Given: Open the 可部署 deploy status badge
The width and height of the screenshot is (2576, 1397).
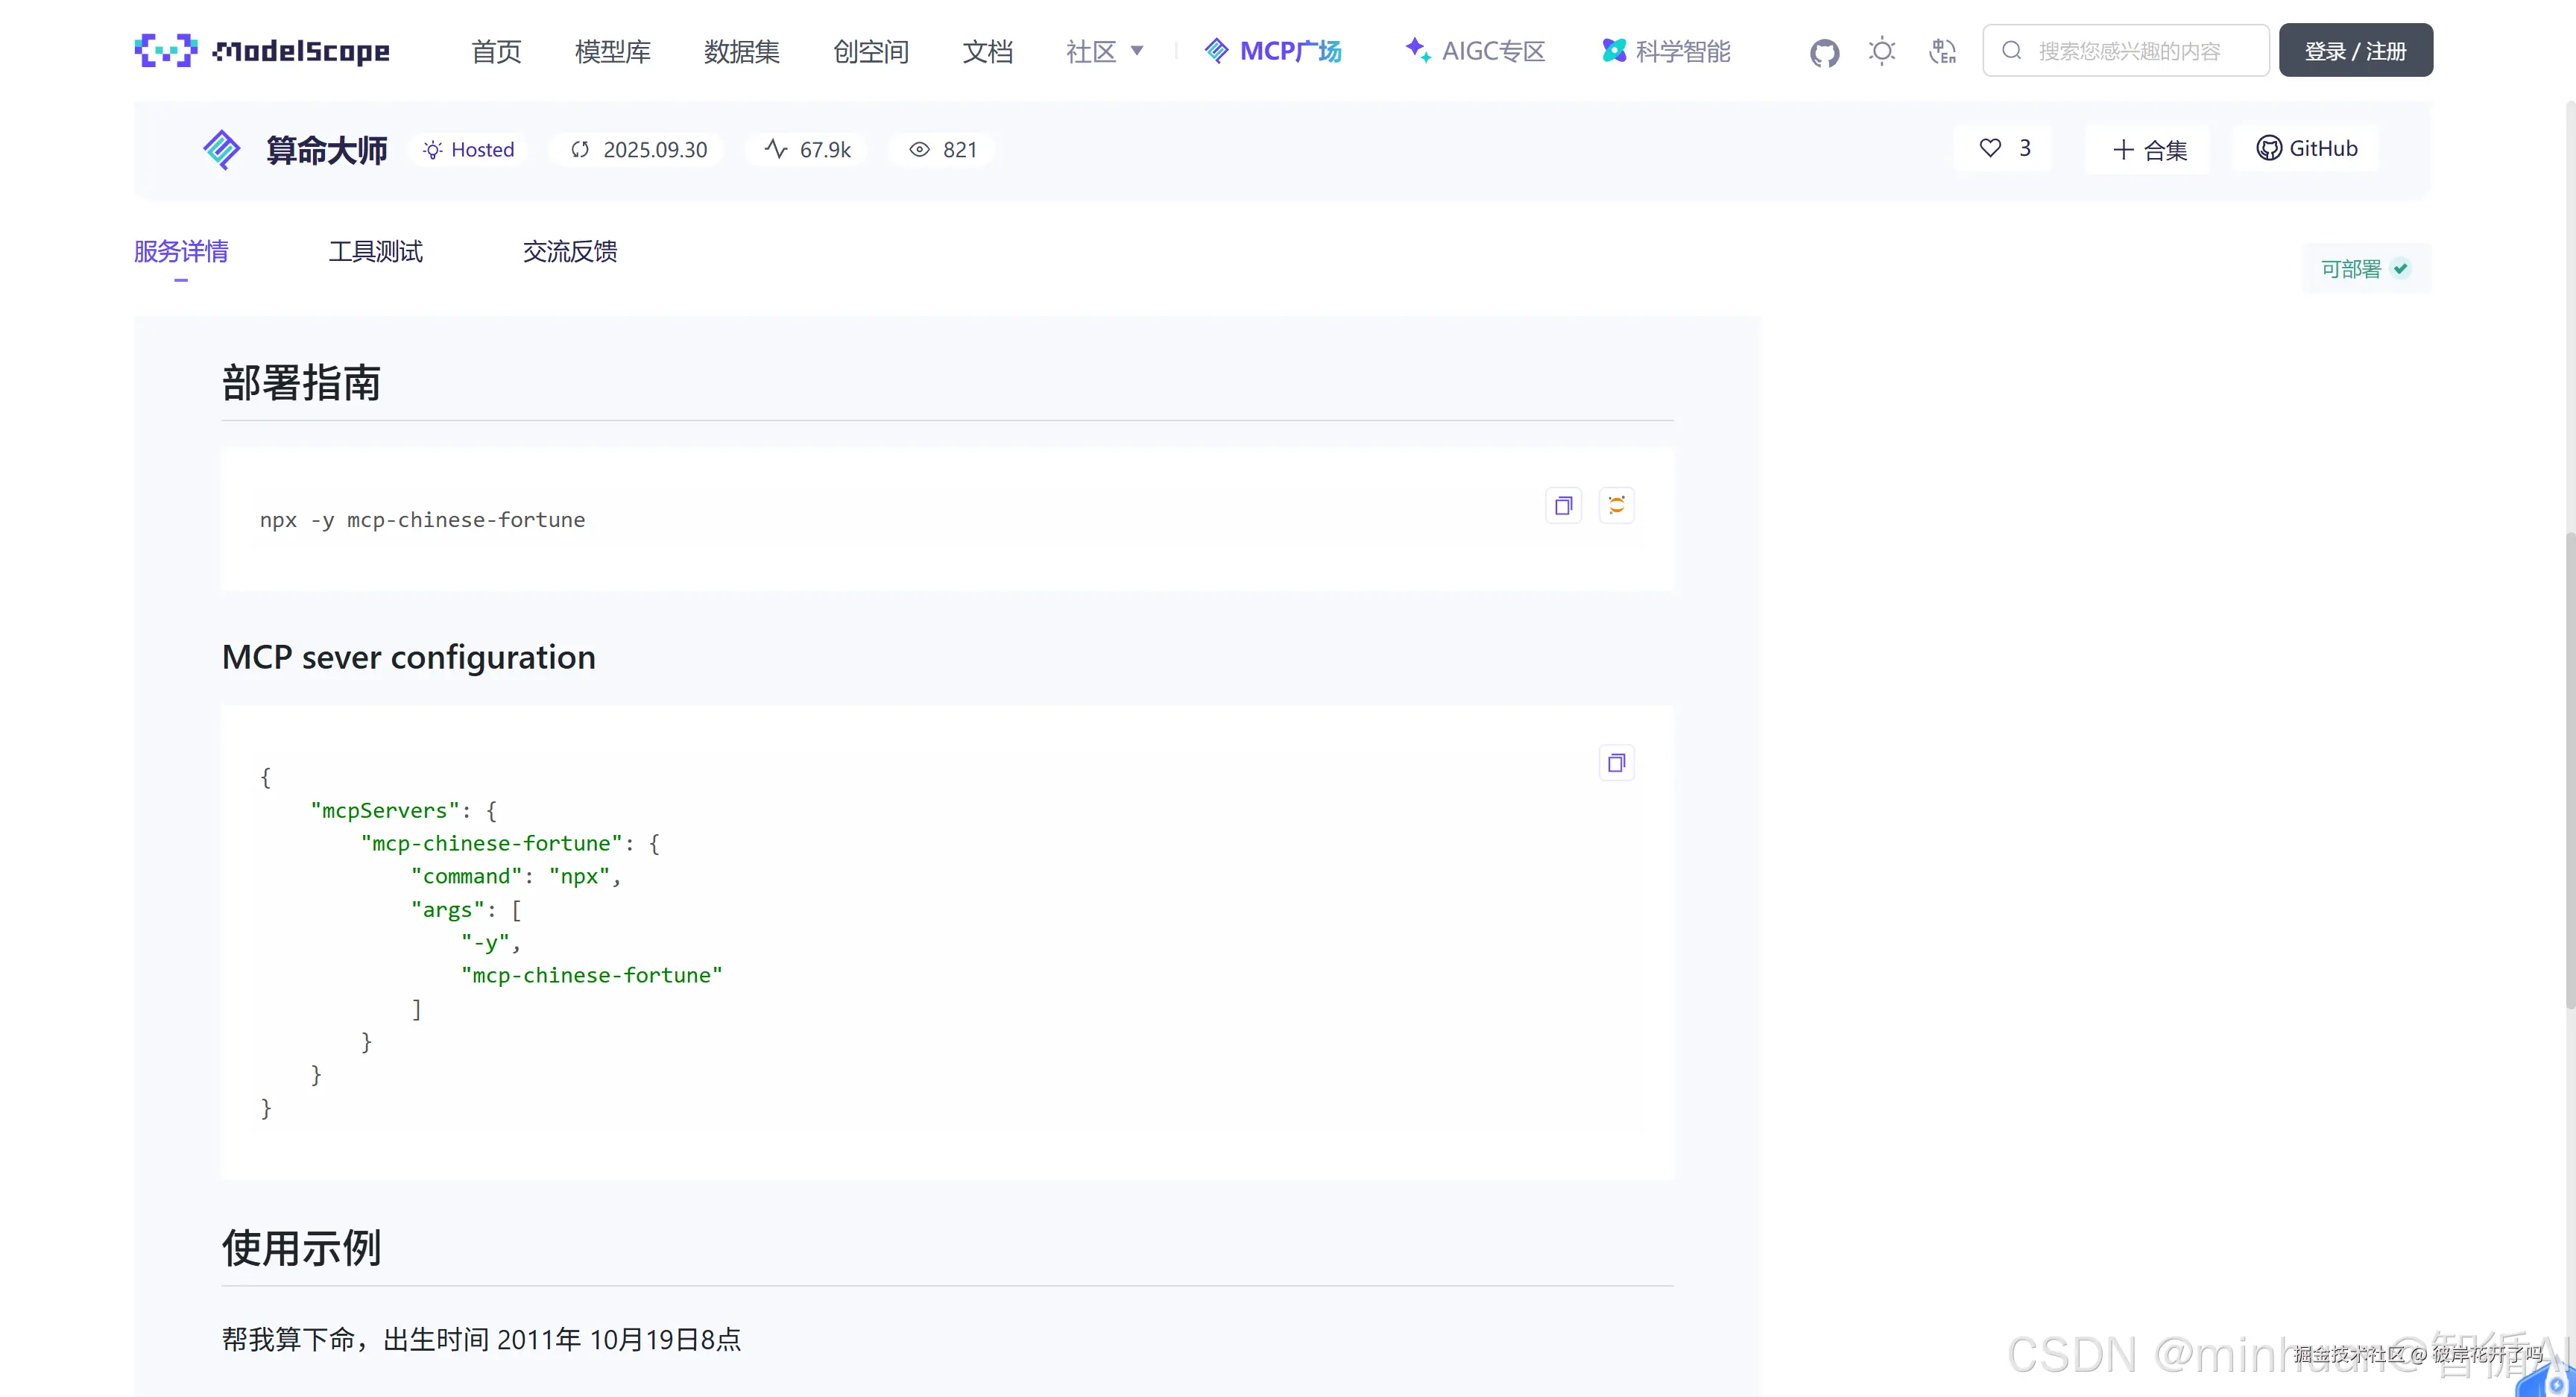Looking at the screenshot, I should point(2365,269).
